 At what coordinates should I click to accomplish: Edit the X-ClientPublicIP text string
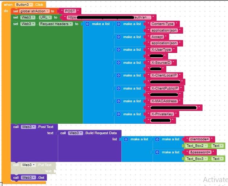165,88
